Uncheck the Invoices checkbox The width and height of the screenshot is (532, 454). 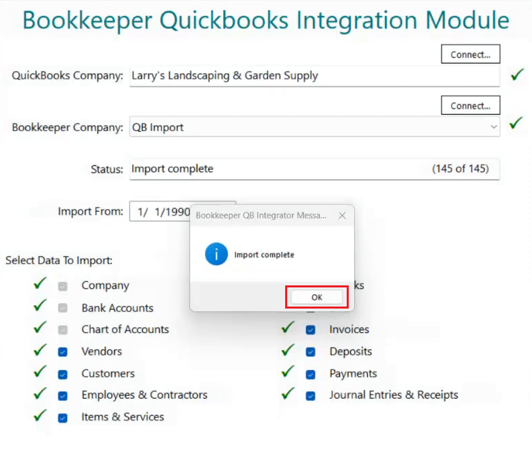(x=310, y=330)
